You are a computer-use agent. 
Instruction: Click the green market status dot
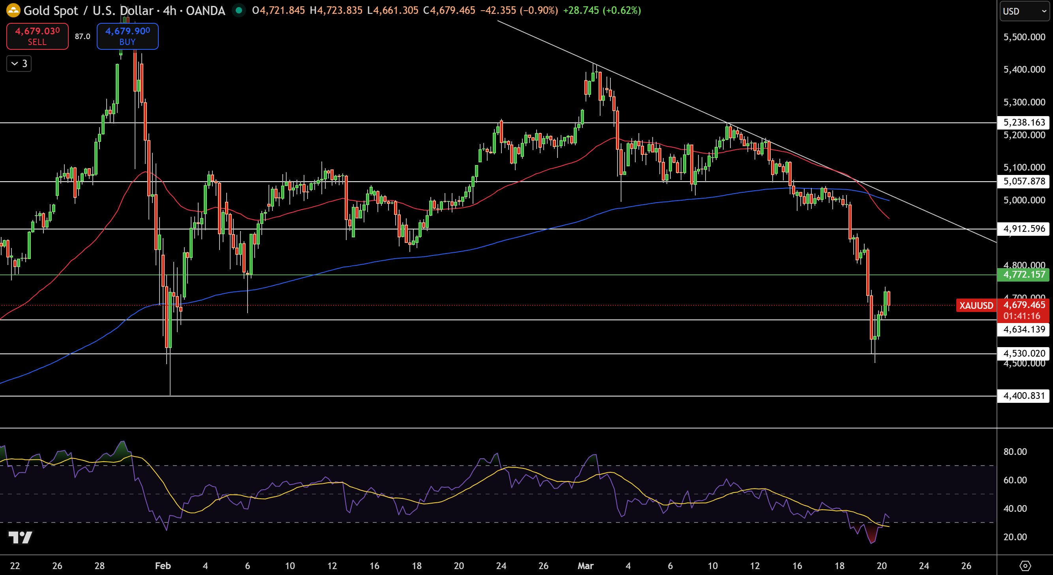click(x=239, y=10)
